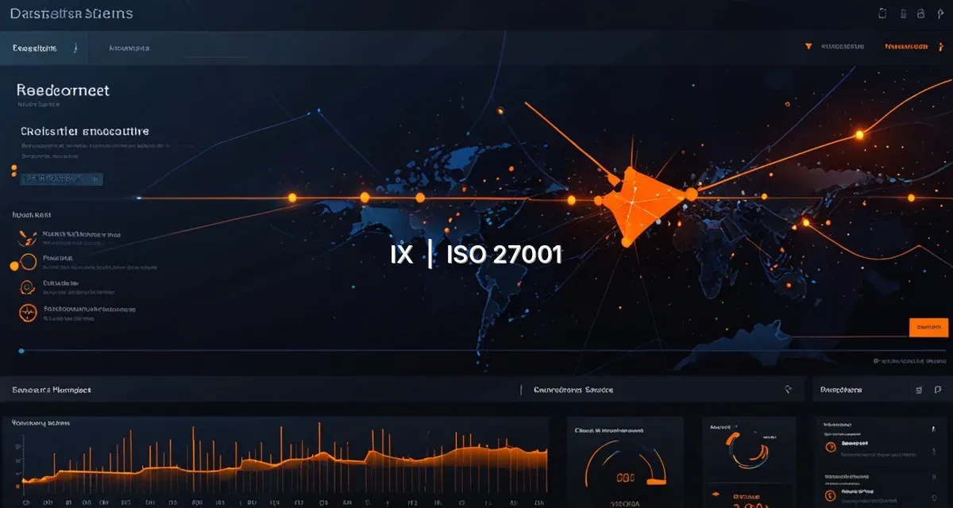Click the icon at the middle bottom panel header's right end

click(788, 390)
